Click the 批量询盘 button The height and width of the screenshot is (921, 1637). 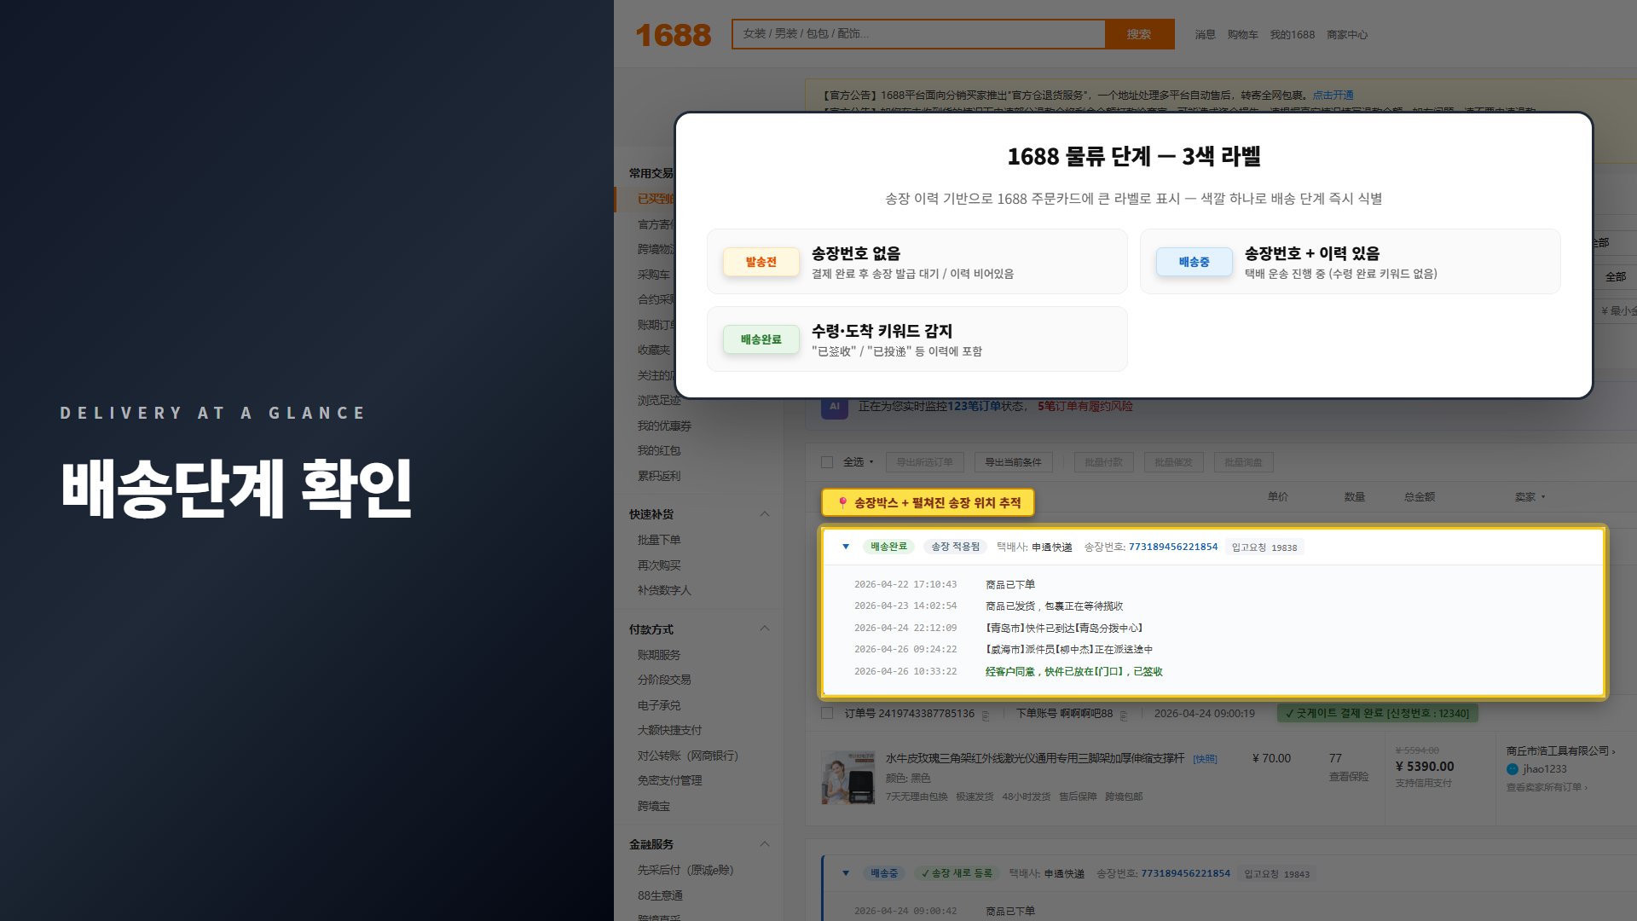point(1243,462)
